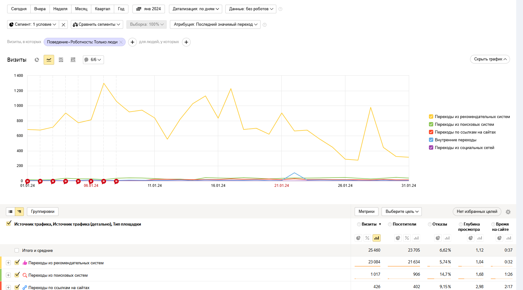The height and width of the screenshot is (290, 523).
Task: Switch chart to stacked area view
Action: (61, 60)
